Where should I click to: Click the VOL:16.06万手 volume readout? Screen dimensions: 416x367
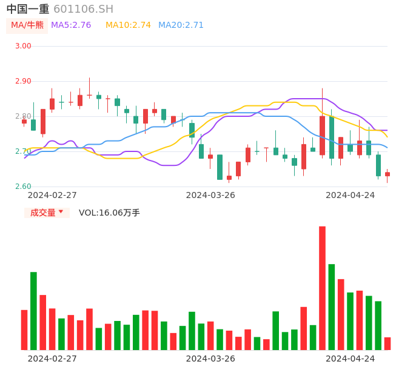click(109, 213)
